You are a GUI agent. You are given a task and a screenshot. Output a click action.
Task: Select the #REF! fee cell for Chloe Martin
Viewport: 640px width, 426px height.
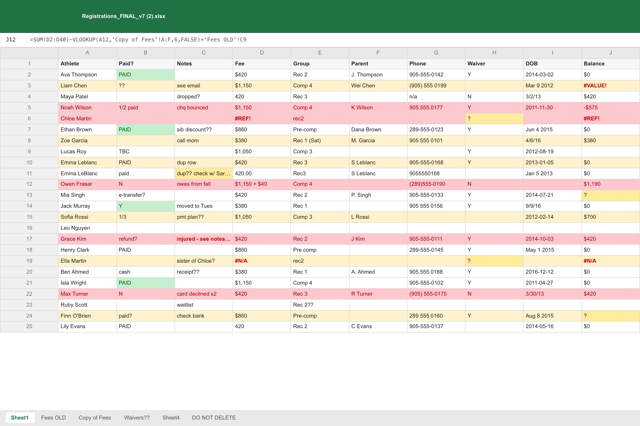262,119
